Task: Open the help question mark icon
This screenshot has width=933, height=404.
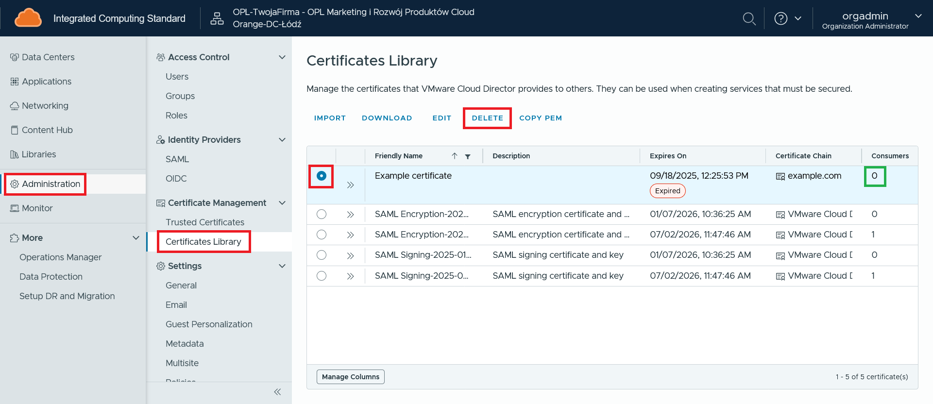Action: point(780,18)
